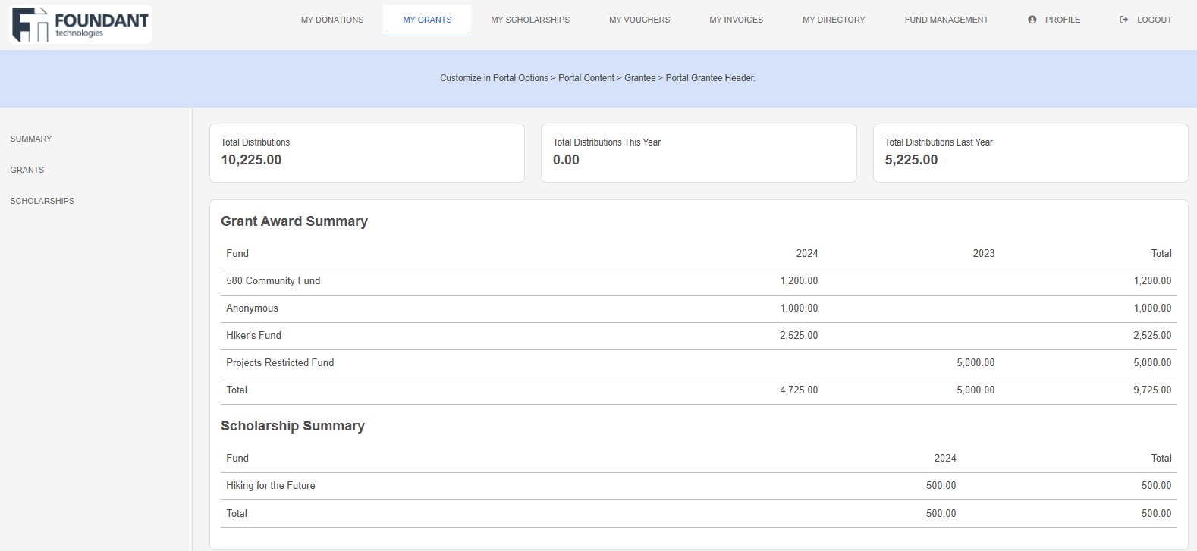Click 580 Community Fund's 2024 amount 1,200.00
Image resolution: width=1197 pixels, height=551 pixels.
pos(799,280)
